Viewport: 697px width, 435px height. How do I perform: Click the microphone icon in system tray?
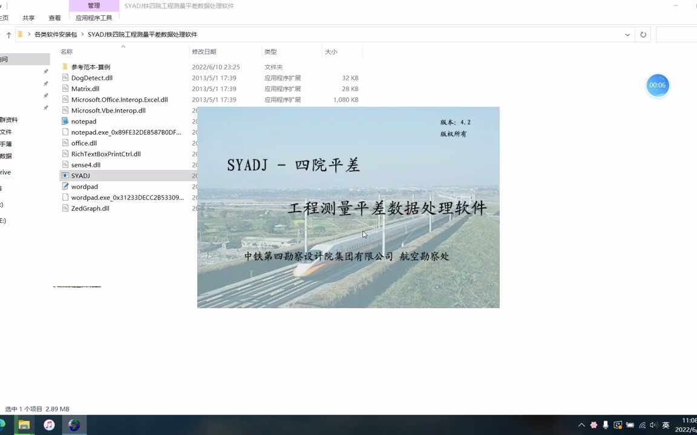point(605,425)
